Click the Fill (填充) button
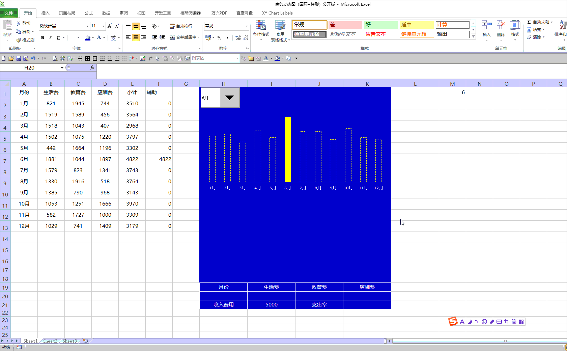567x351 pixels. coord(536,30)
